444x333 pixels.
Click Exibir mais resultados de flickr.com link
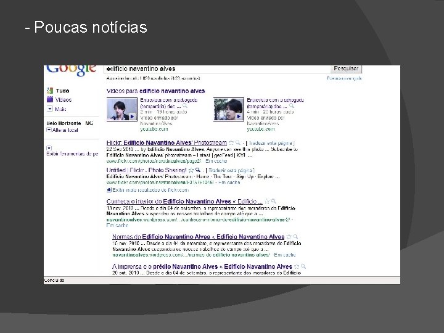point(150,190)
